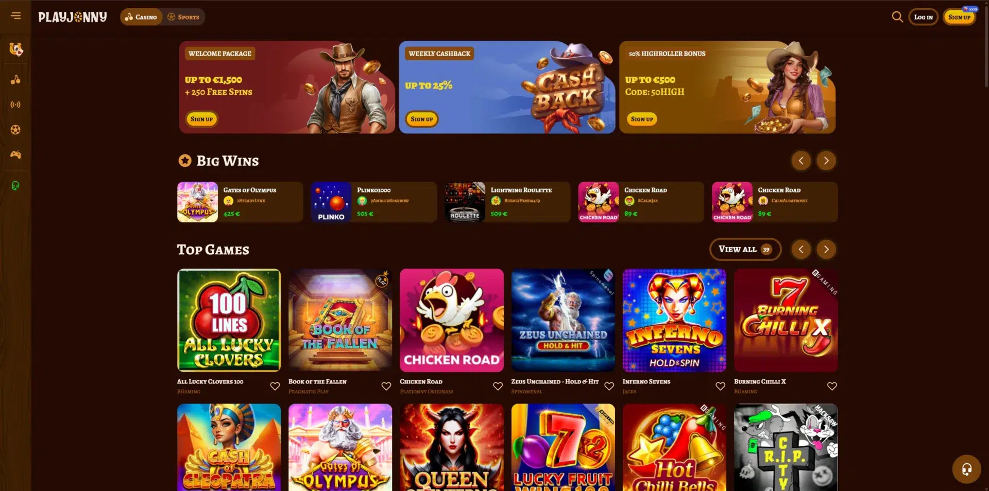Advance Top Games with right chevron

coord(826,250)
